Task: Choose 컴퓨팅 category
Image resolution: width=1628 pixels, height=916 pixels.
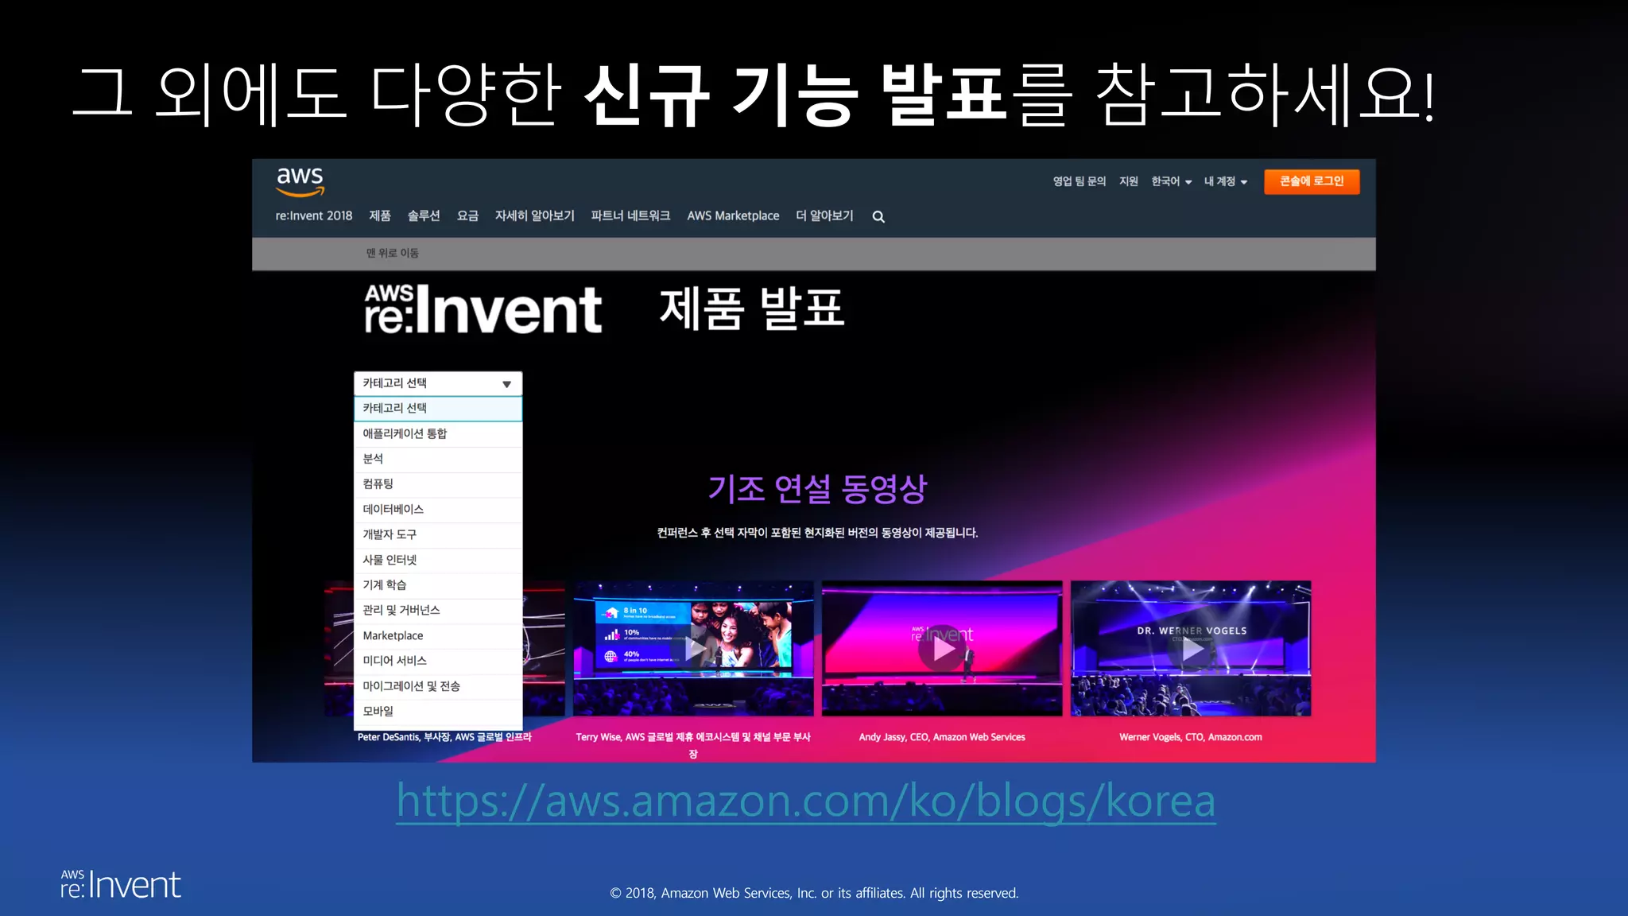Action: pos(438,484)
